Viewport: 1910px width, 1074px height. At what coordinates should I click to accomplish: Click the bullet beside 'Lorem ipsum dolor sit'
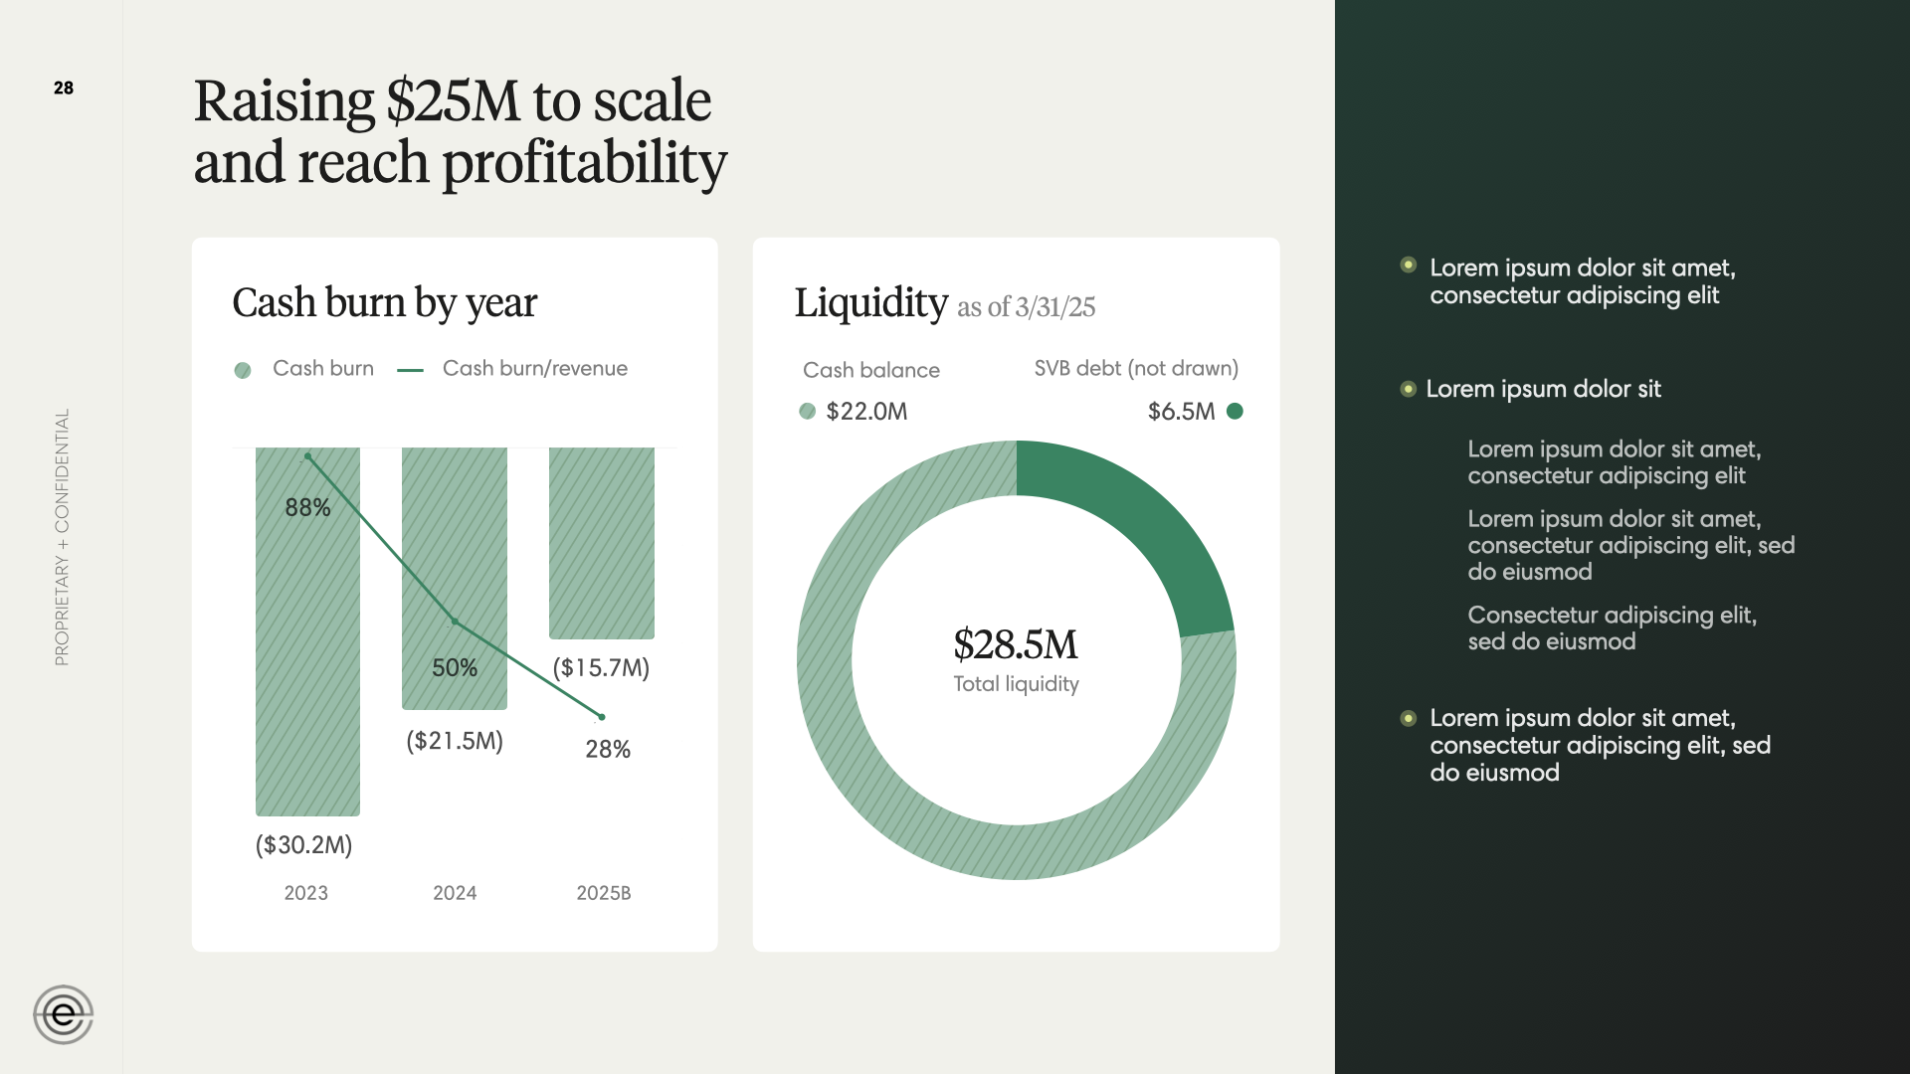pos(1408,389)
